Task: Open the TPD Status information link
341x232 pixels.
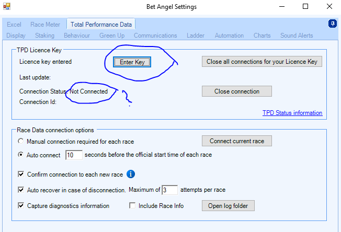Action: click(x=292, y=113)
